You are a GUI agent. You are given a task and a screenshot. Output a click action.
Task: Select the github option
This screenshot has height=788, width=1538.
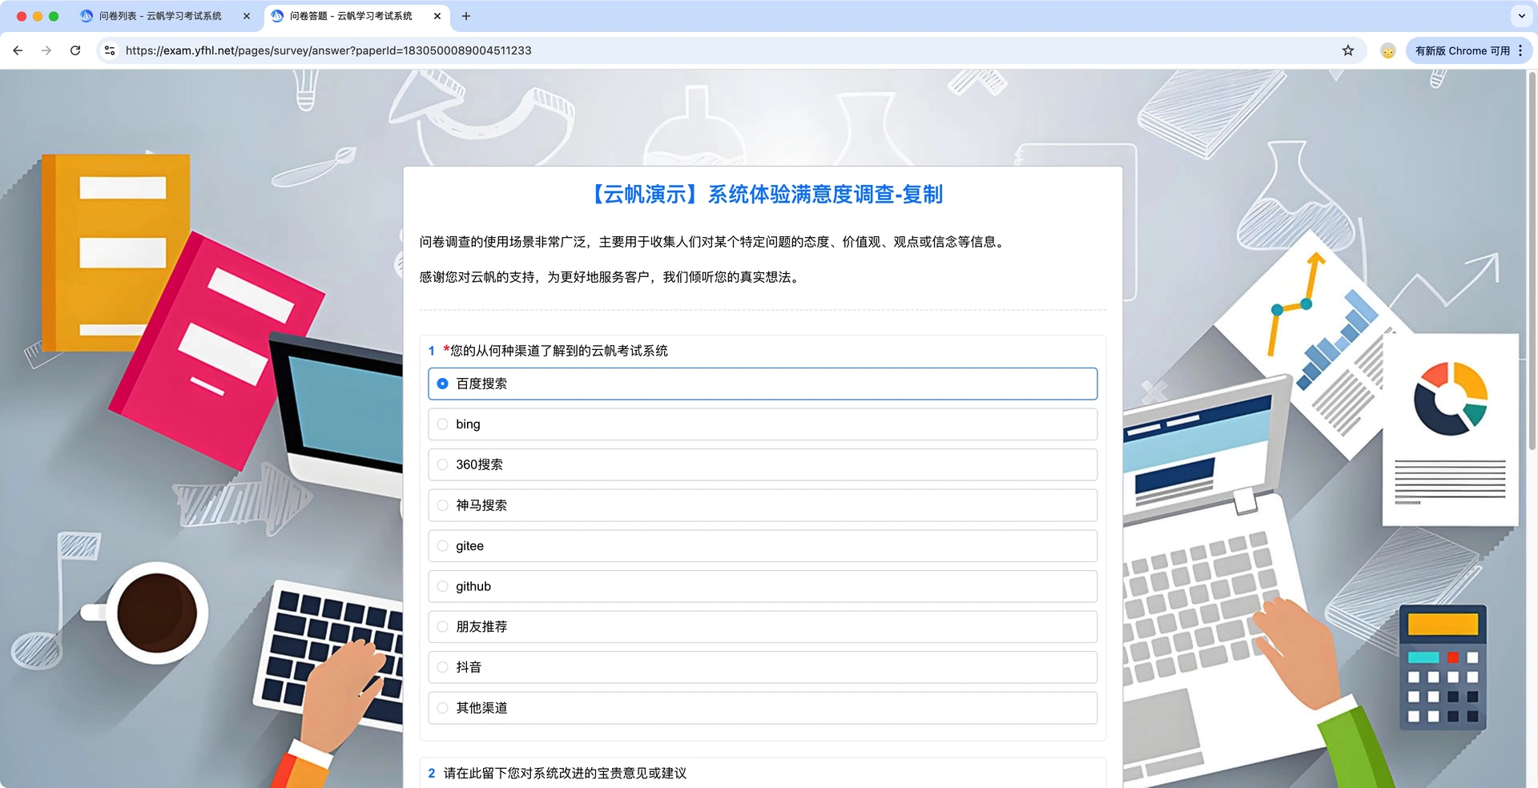click(763, 586)
